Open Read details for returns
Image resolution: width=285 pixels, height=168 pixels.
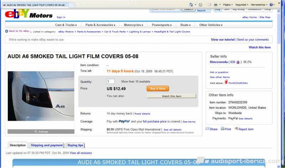coord(142,114)
